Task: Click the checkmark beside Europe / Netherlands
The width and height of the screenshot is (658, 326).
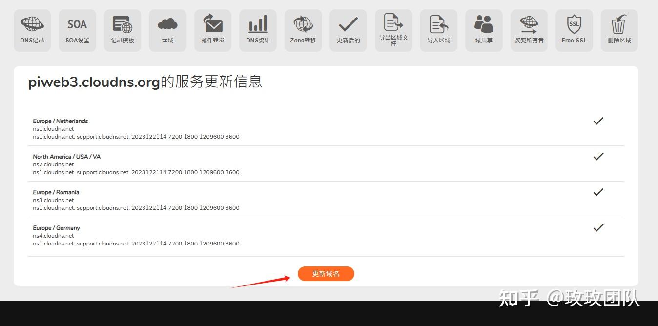Action: (598, 121)
